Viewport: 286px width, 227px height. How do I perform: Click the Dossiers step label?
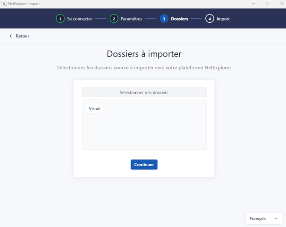pos(179,19)
